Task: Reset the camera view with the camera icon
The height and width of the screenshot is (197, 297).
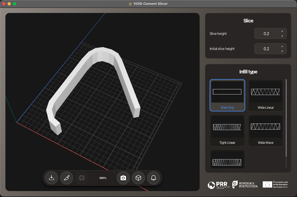Action: click(123, 178)
